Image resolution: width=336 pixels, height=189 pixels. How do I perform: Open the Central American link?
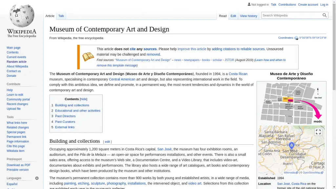pyautogui.click(x=122, y=79)
